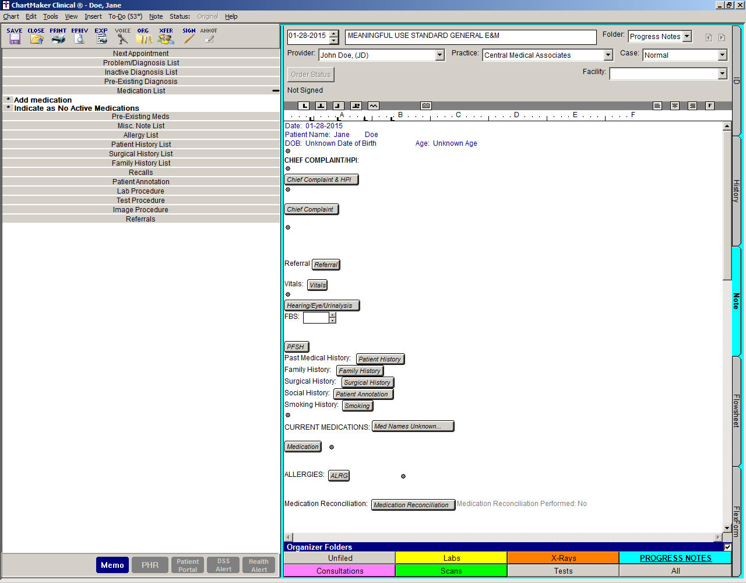Select the orange X-Rays organizer folder
This screenshot has height=583, width=746.
point(563,558)
